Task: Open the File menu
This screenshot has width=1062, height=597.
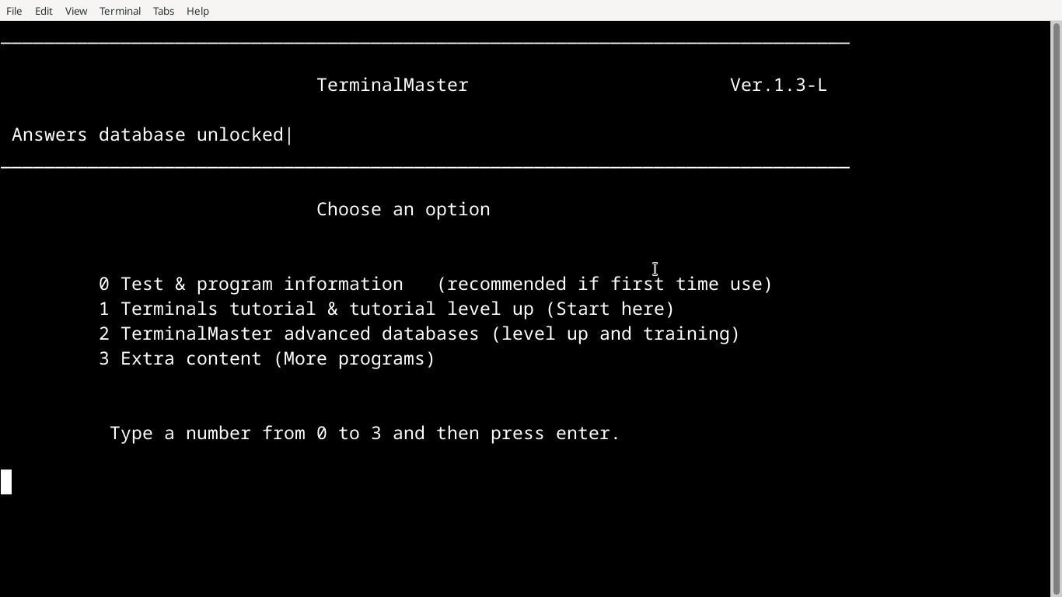Action: click(14, 11)
